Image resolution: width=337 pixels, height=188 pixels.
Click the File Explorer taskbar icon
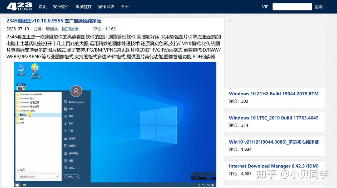[x=24, y=185]
